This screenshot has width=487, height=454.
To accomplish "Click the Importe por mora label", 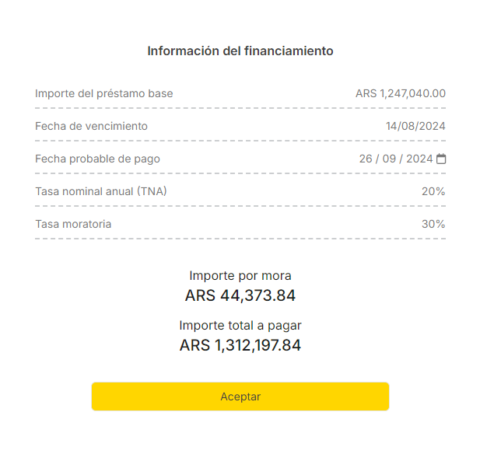I will point(240,275).
